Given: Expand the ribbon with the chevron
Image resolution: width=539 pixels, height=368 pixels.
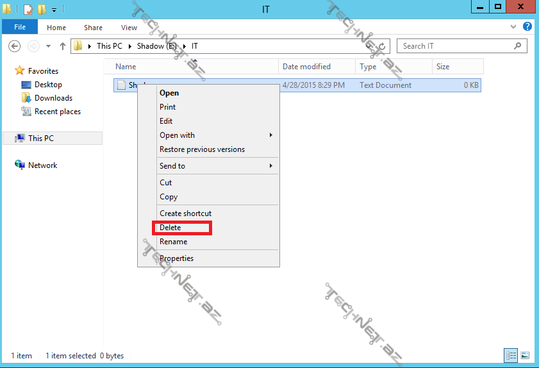Looking at the screenshot, I should (513, 28).
